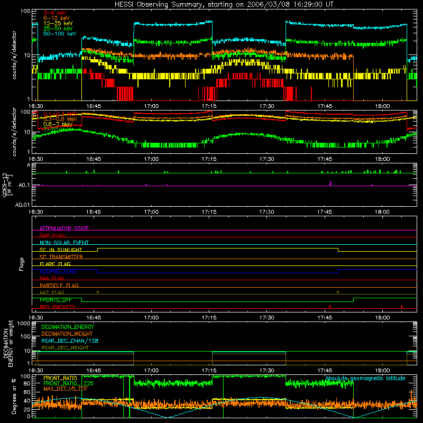Click 16:45 tick under MeV counts panel

[x=94, y=159]
